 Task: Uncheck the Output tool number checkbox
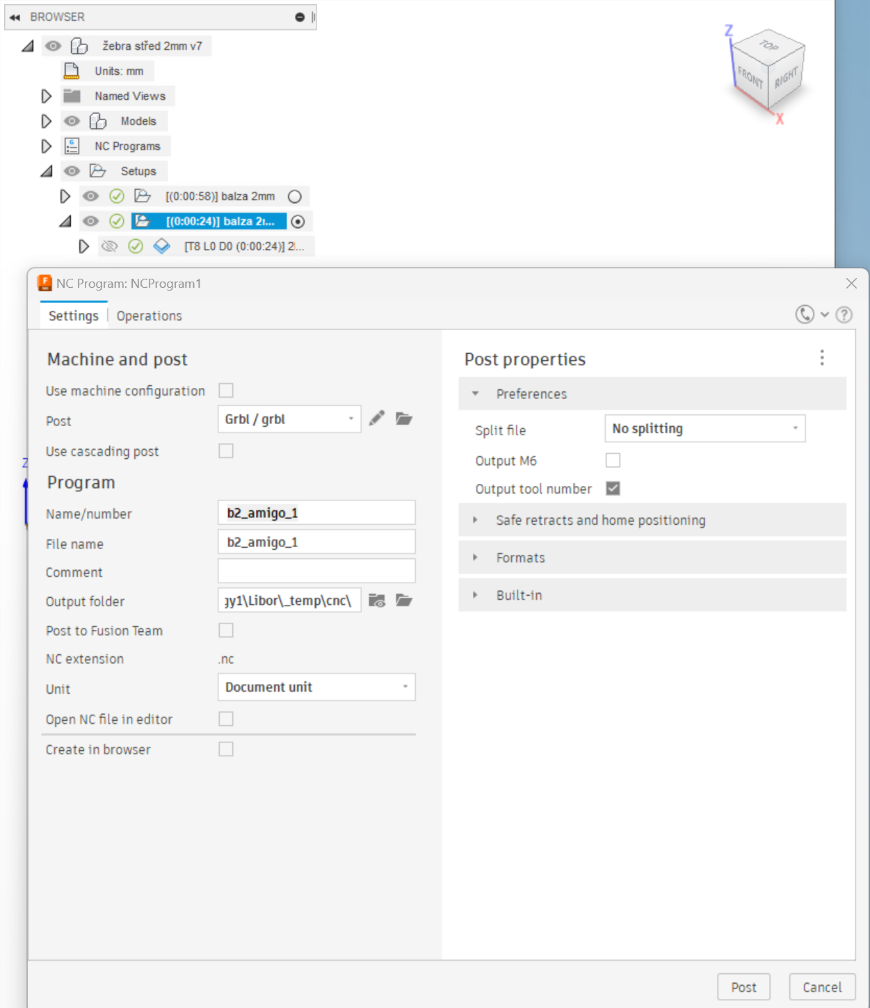click(x=613, y=489)
